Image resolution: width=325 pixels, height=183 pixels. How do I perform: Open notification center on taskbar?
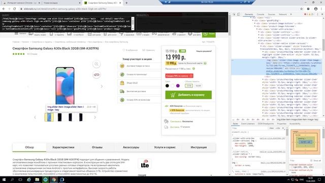coord(319,179)
